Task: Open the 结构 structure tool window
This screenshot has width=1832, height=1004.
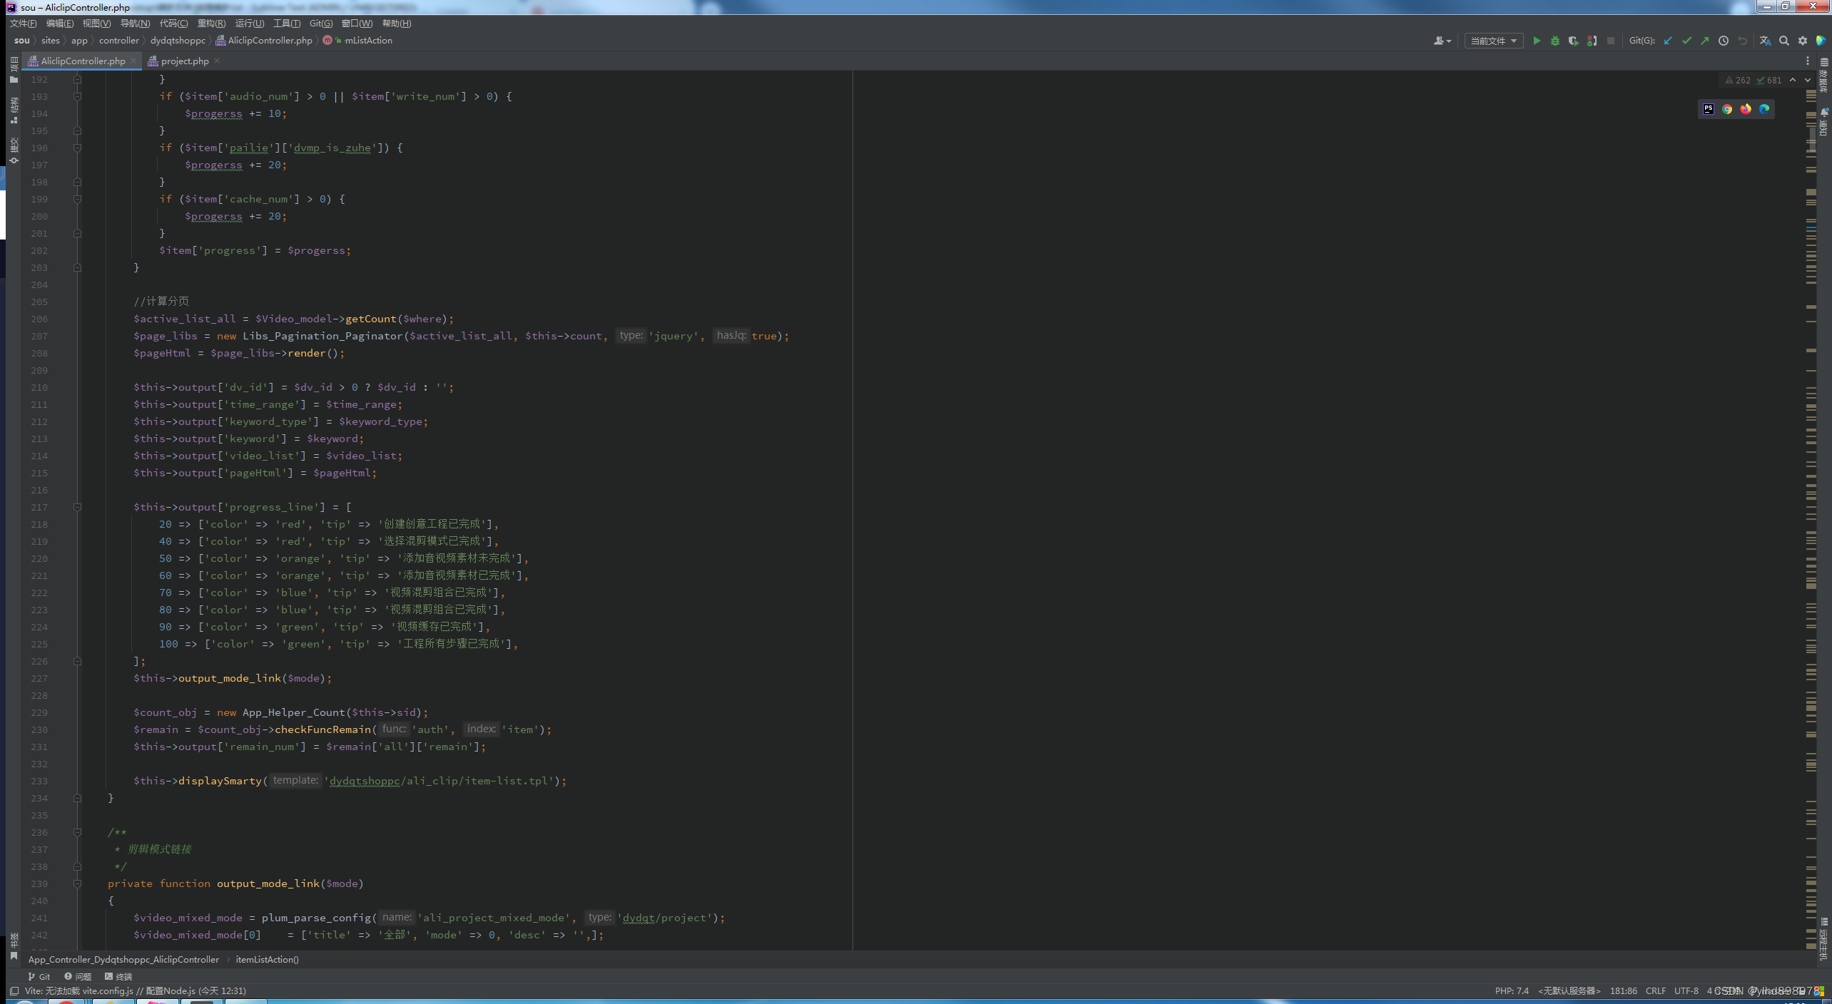Action: (14, 111)
